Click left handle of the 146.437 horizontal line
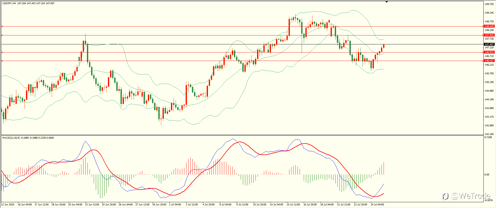The width and height of the screenshot is (496, 208). point(2,61)
